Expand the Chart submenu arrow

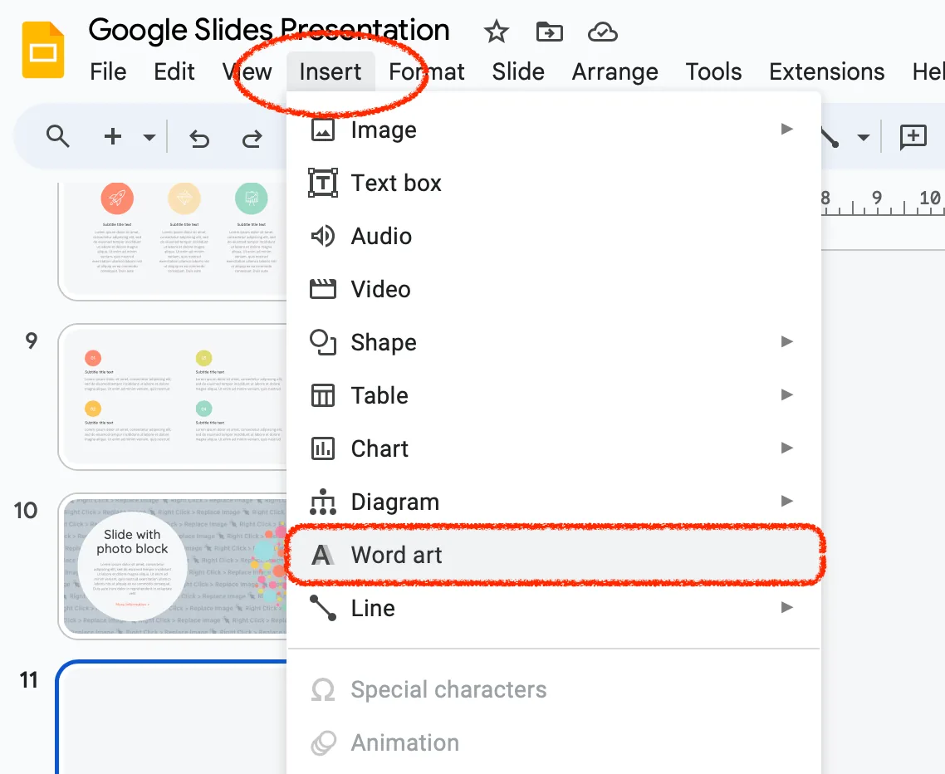[786, 448]
